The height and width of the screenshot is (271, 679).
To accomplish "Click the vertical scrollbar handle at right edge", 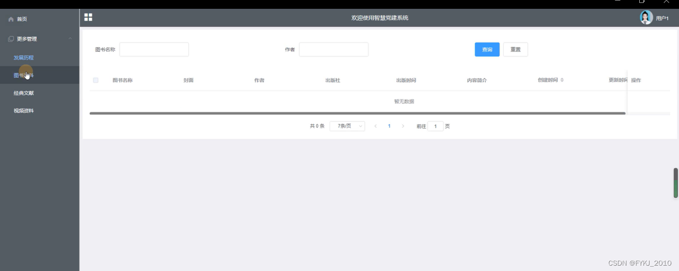I will pyautogui.click(x=676, y=183).
